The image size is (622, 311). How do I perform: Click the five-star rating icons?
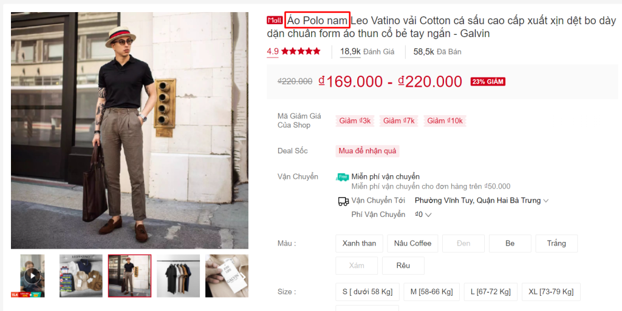coord(301,52)
